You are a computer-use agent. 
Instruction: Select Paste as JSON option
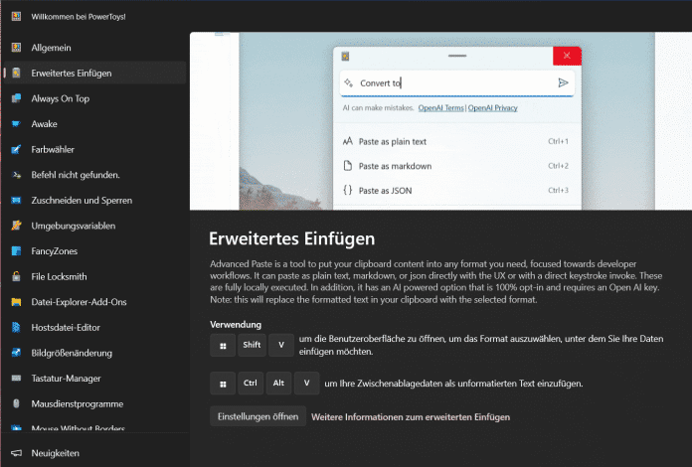point(456,190)
